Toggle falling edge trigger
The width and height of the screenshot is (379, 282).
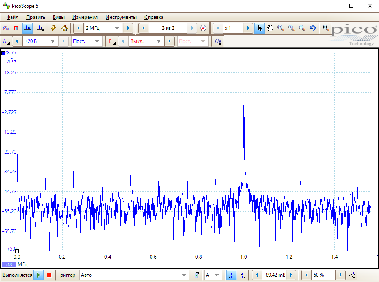242,275
